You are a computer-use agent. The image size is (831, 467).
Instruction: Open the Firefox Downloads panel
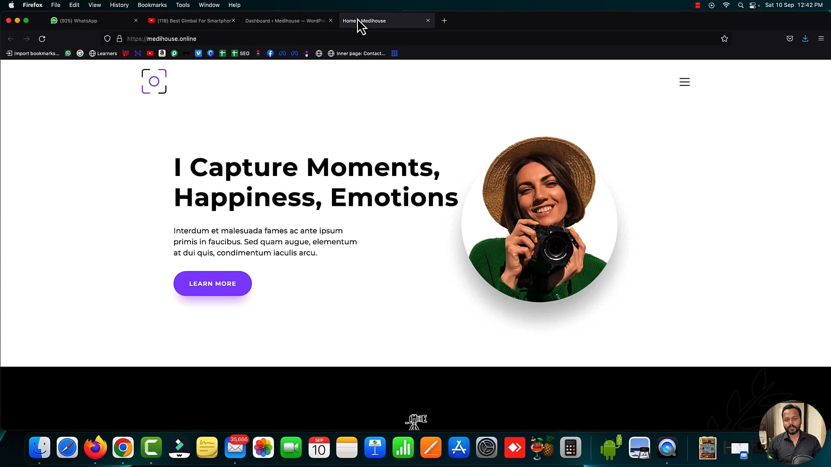(805, 38)
